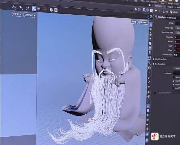Toggle the highlighted grid icon atop display toolbar

point(151,24)
